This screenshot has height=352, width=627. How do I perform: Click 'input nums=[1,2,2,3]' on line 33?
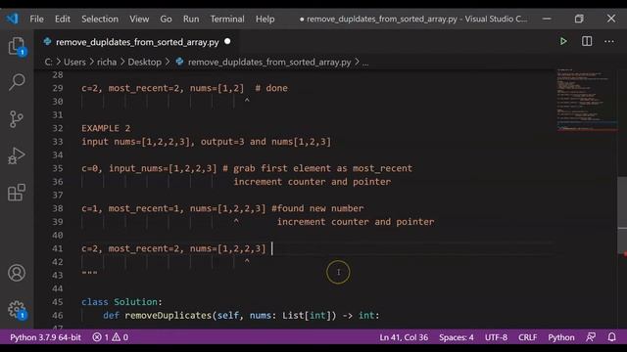[136, 142]
